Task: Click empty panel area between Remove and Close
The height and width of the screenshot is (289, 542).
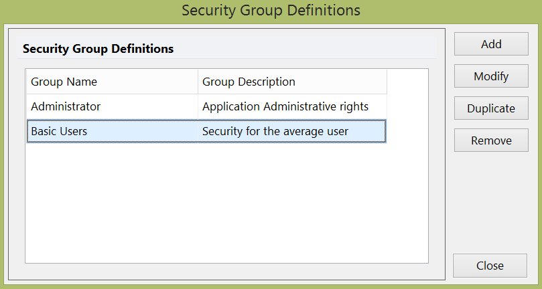Action: [x=491, y=201]
